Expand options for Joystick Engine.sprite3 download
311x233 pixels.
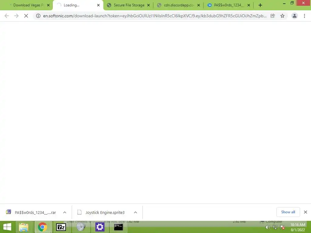click(135, 212)
